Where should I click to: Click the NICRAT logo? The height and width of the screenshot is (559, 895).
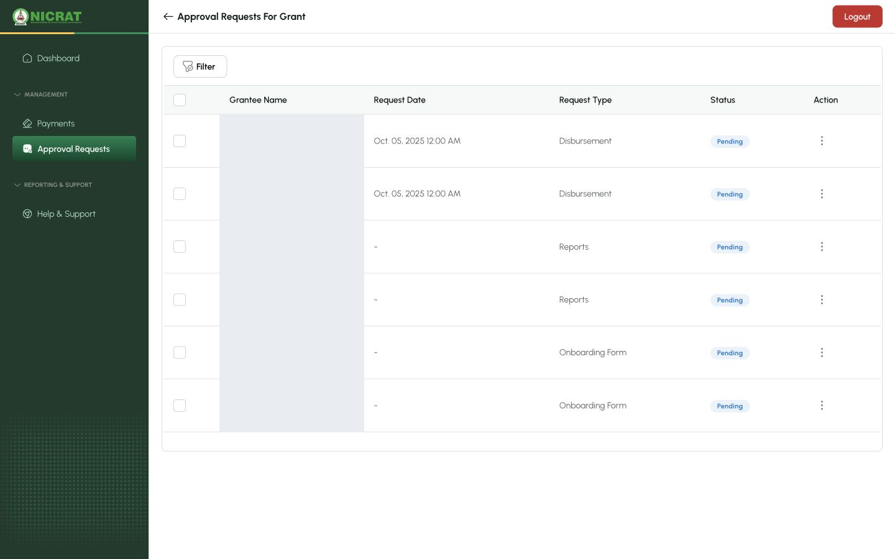coord(47,17)
